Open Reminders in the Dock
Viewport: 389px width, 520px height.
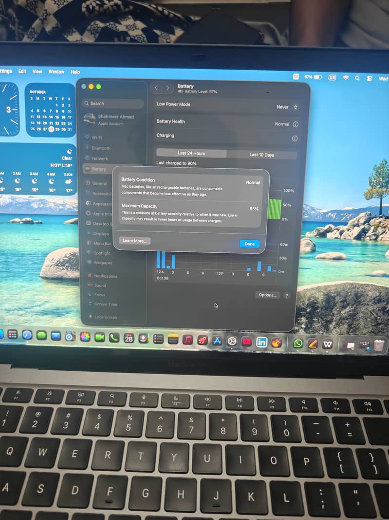click(x=158, y=339)
